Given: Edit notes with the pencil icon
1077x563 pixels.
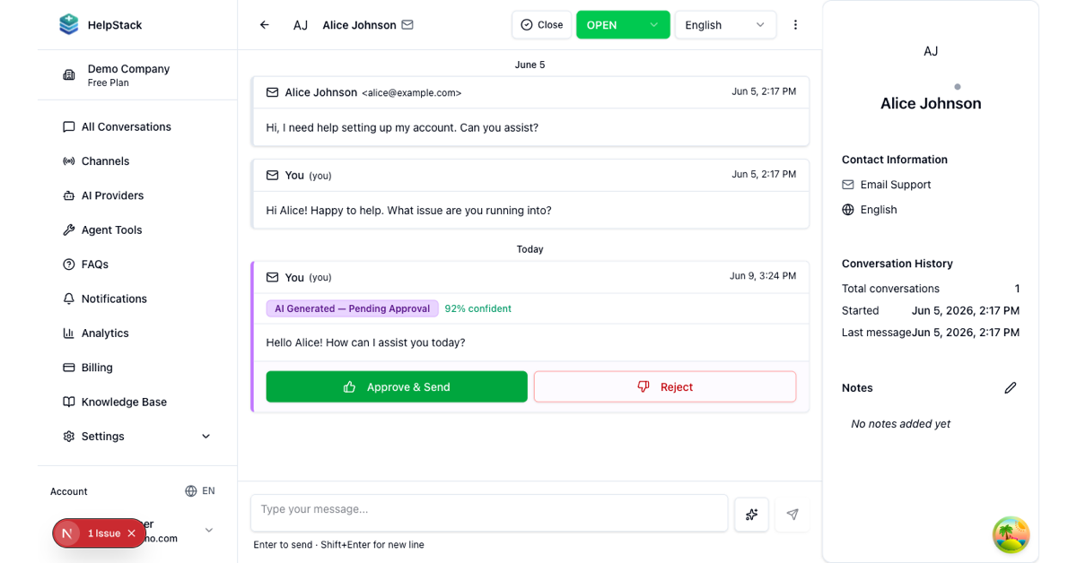Looking at the screenshot, I should [1011, 388].
